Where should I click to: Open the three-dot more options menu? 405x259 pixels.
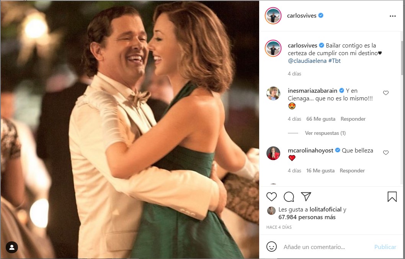click(392, 16)
